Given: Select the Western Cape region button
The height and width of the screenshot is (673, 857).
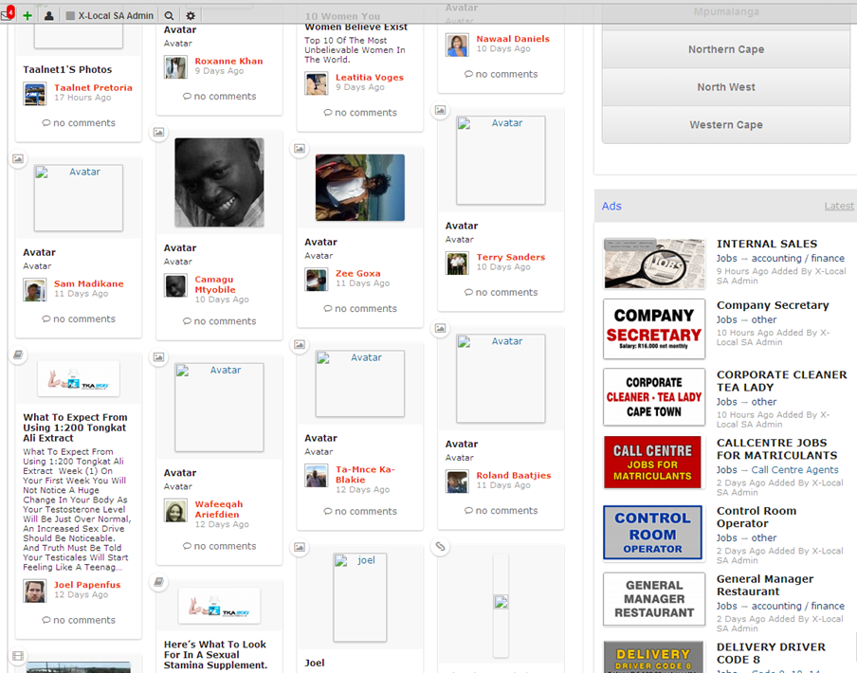Looking at the screenshot, I should [x=726, y=124].
